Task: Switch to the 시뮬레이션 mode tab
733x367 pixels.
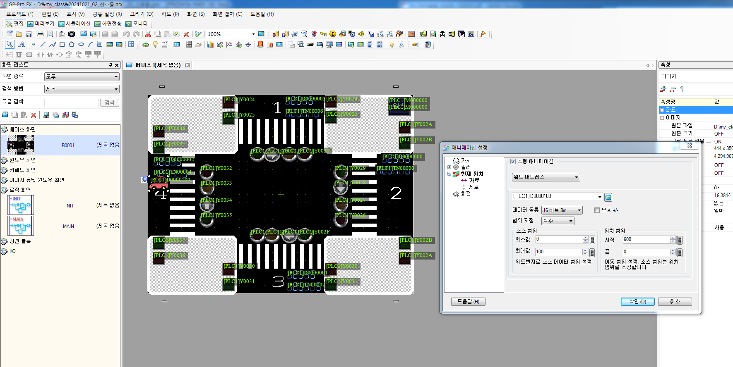Action: tap(74, 24)
